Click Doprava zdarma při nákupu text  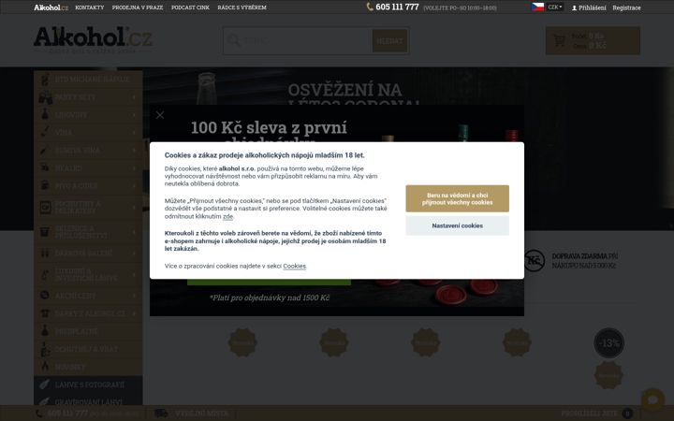coord(585,261)
